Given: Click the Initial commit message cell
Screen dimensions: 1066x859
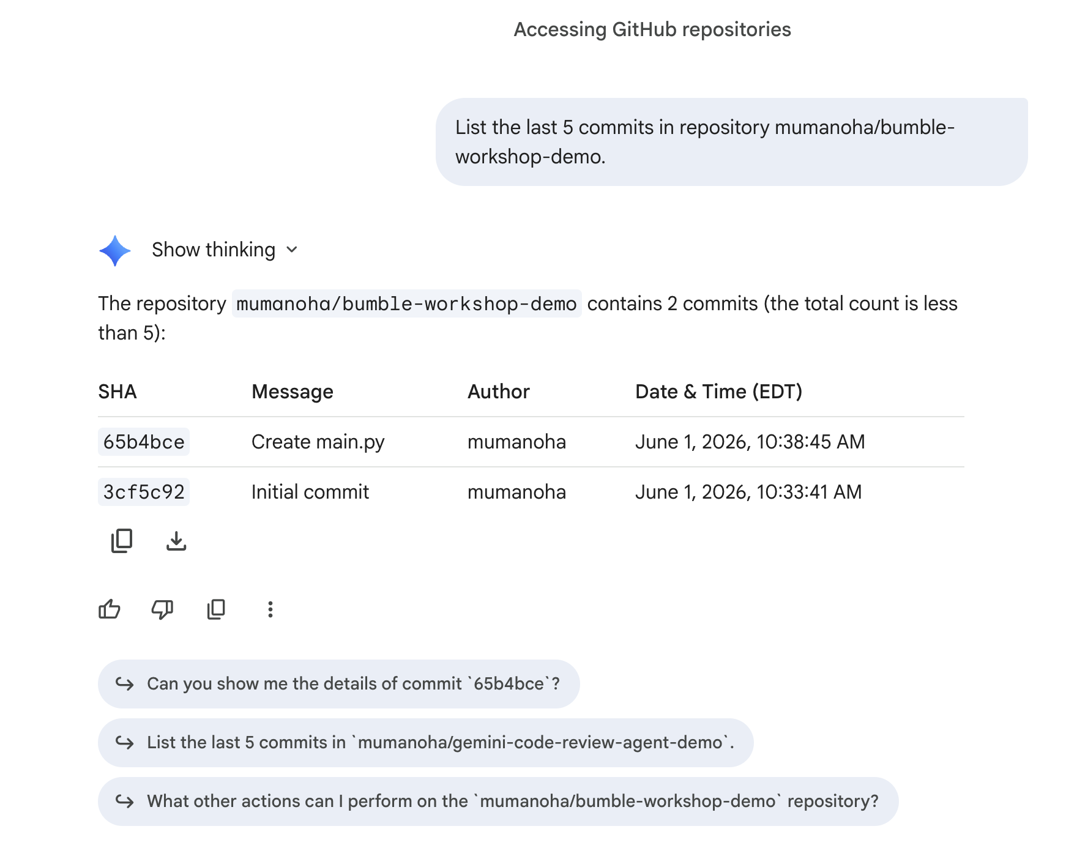Looking at the screenshot, I should [x=310, y=492].
